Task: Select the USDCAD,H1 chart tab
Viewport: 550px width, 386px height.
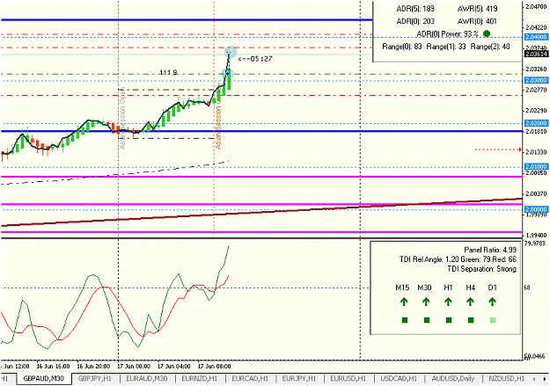Action: point(399,379)
